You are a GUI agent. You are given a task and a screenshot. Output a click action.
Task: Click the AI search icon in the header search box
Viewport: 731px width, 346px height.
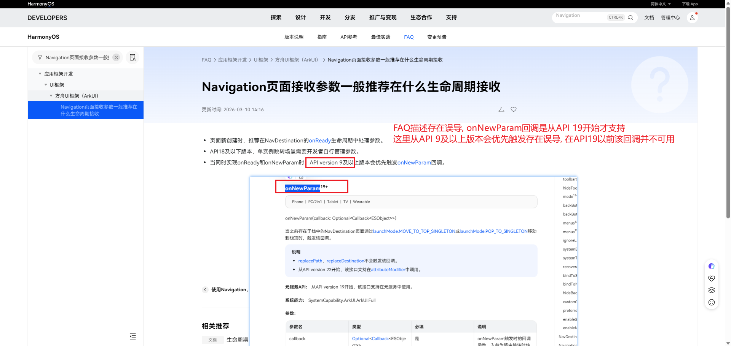click(x=630, y=17)
